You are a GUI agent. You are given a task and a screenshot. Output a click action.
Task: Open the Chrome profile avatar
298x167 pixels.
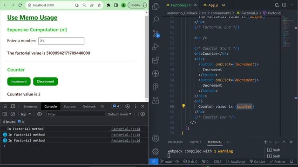coord(123,5)
